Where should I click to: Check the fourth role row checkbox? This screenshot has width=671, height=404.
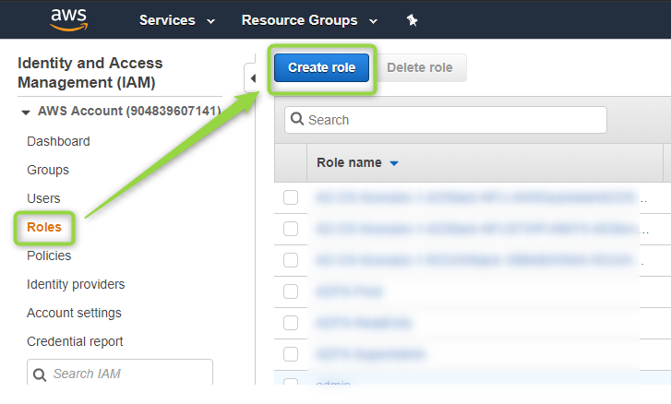tap(291, 291)
